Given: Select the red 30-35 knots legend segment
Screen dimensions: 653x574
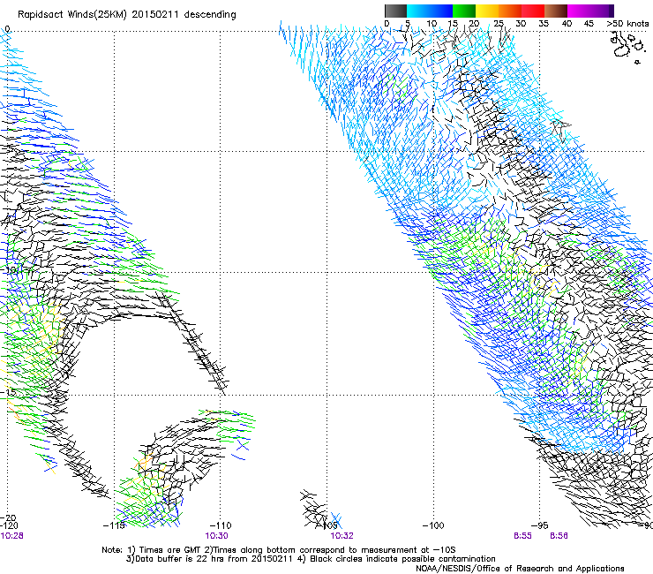Looking at the screenshot, I should (x=533, y=11).
